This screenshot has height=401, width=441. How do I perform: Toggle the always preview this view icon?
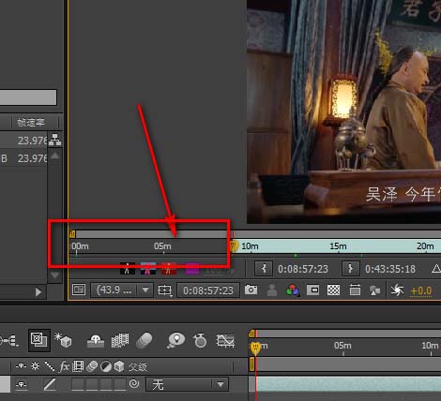[x=79, y=290]
